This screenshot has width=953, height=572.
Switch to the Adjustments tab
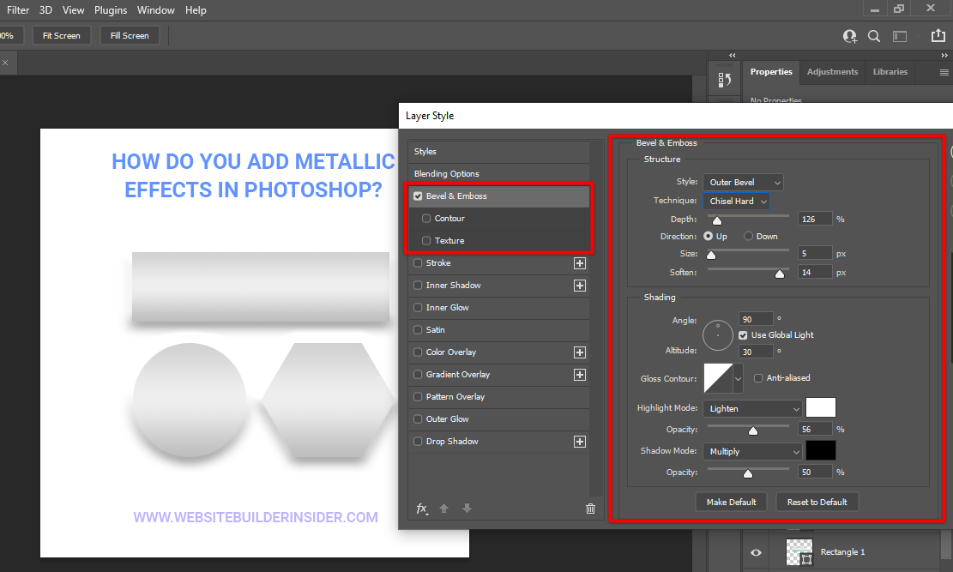[x=832, y=71]
